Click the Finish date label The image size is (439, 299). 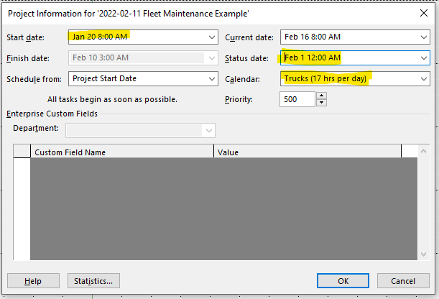[x=28, y=58]
